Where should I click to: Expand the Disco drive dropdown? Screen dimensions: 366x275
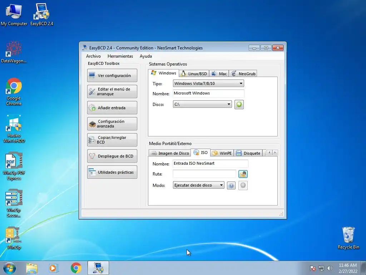pos(202,104)
